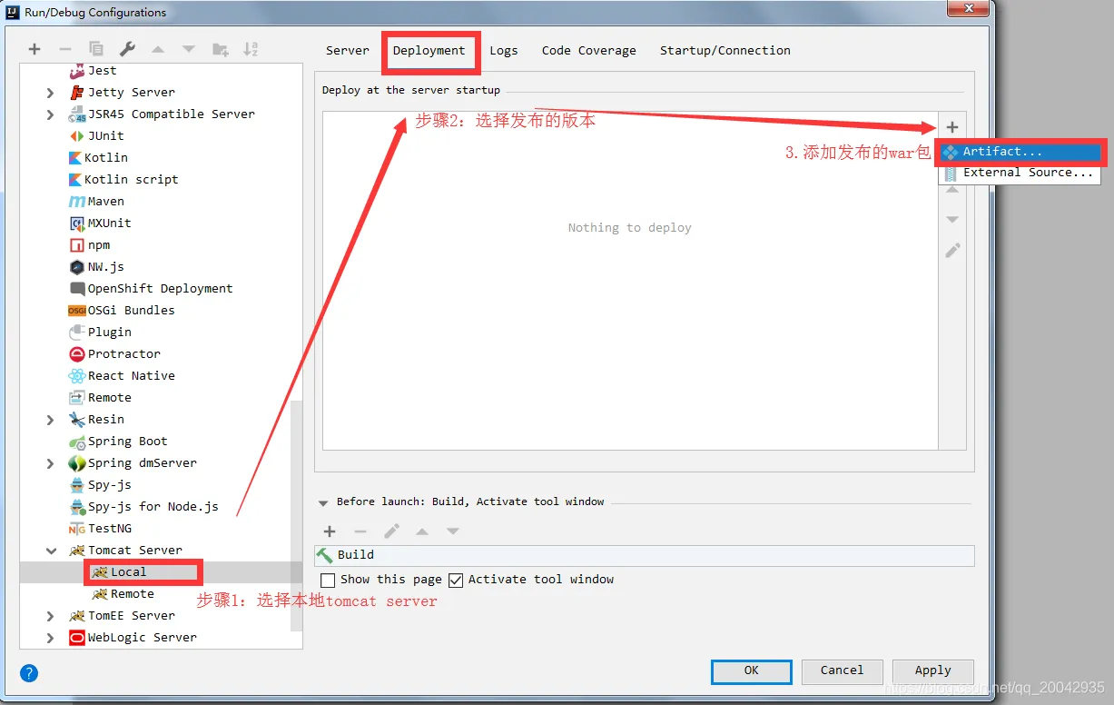Expand the Resin node
The width and height of the screenshot is (1114, 705).
tap(51, 419)
